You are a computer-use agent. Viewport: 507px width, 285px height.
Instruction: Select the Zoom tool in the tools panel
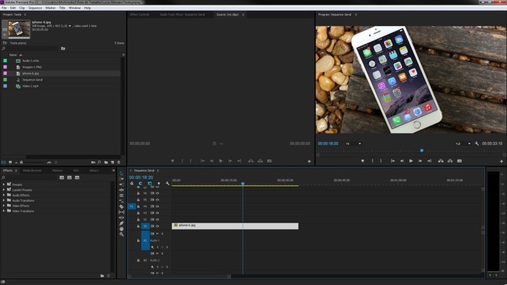click(122, 235)
